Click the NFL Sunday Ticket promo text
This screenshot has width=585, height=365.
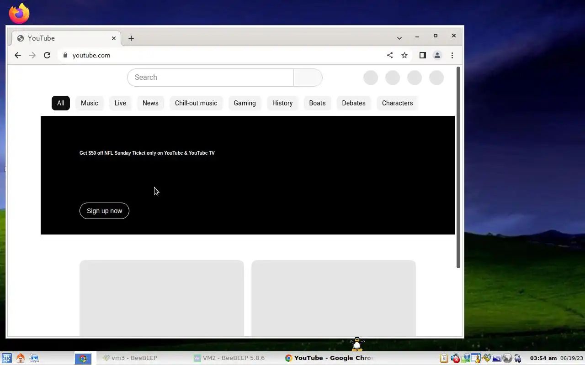coord(147,153)
